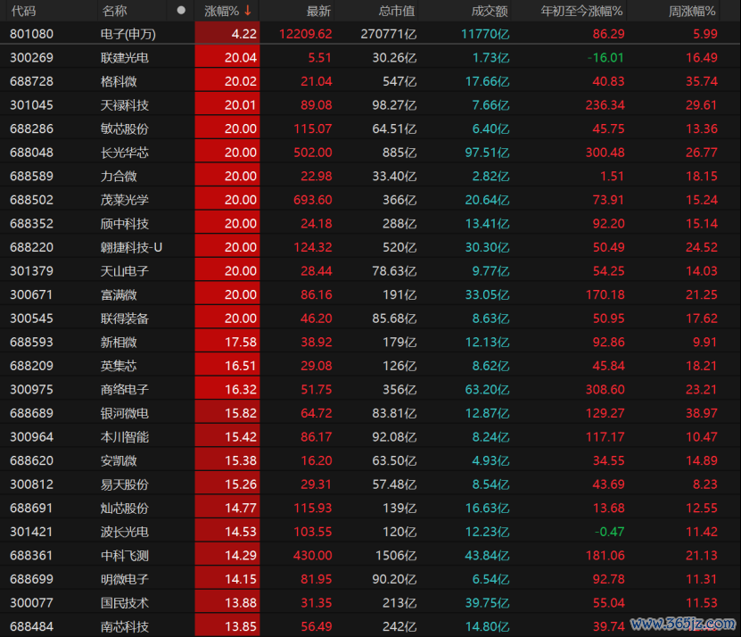Click weekly gain value 35.74
This screenshot has height=637, width=741.
702,81
